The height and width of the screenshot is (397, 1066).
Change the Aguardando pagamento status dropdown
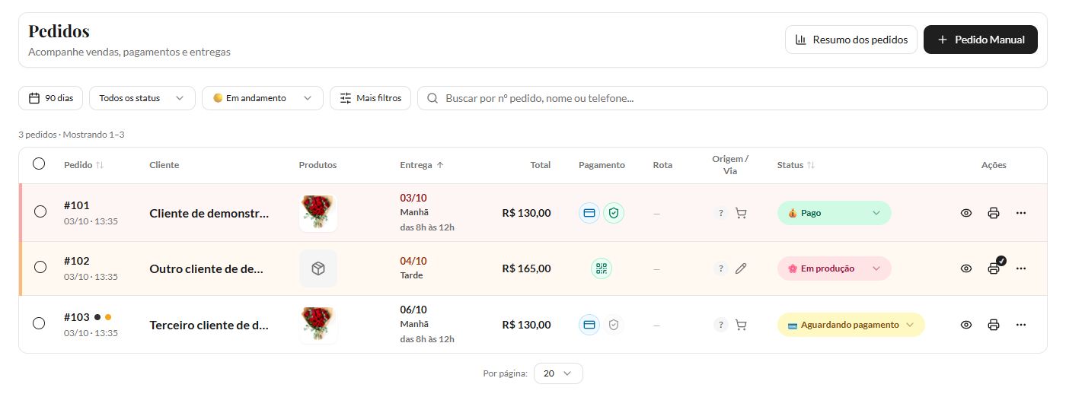coord(851,325)
